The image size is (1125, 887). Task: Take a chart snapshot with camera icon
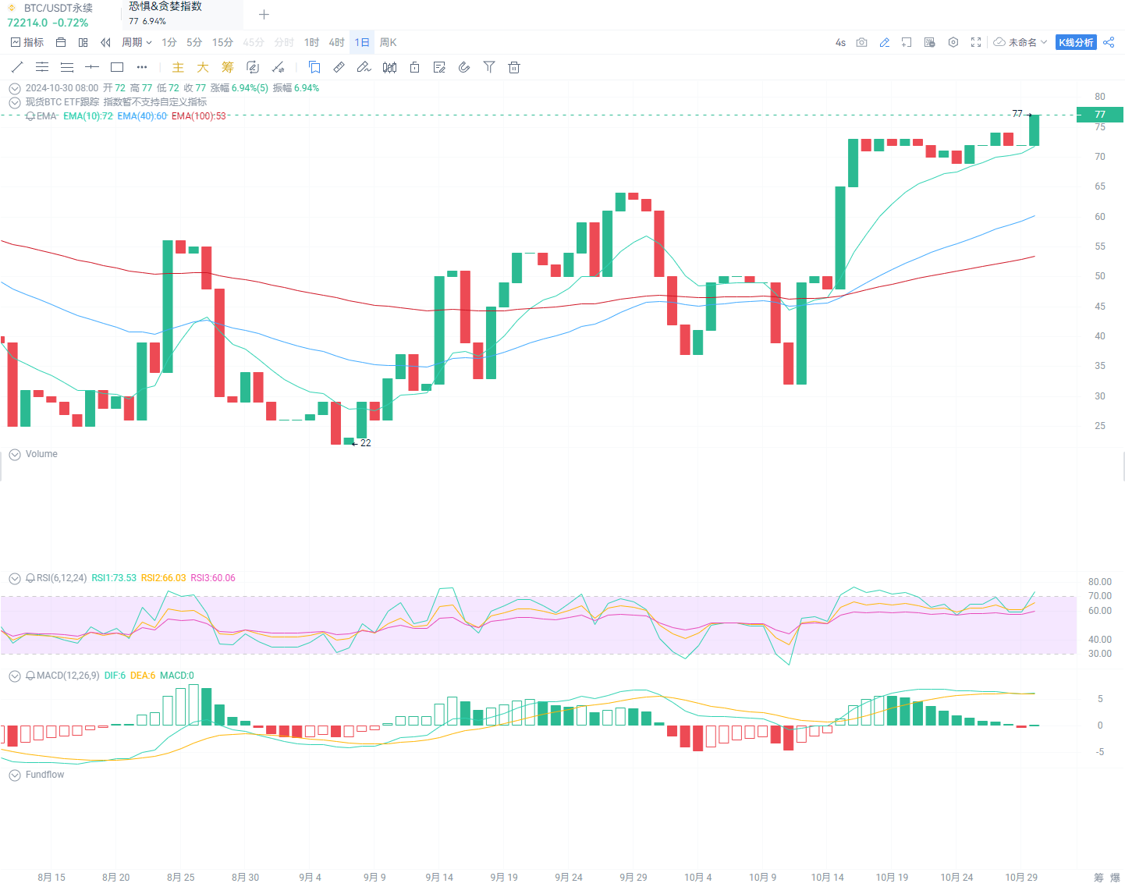pyautogui.click(x=862, y=42)
